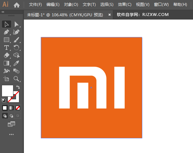Click the white Fill color swatch
Viewport: 193px width, 153px height.
coord(8,91)
